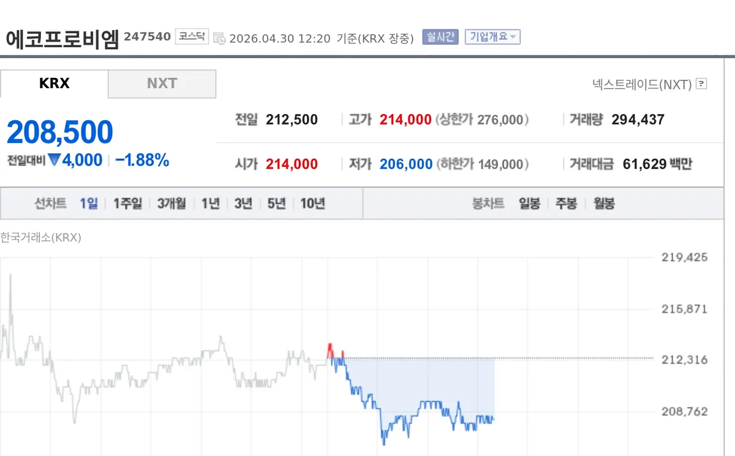The image size is (735, 456).
Task: Open the 주봉 weekly candlestick chart
Action: 566,203
